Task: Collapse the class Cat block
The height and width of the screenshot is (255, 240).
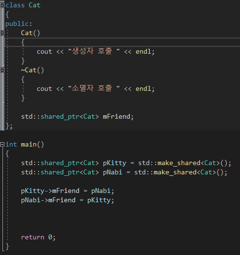Action: [x=2, y=5]
